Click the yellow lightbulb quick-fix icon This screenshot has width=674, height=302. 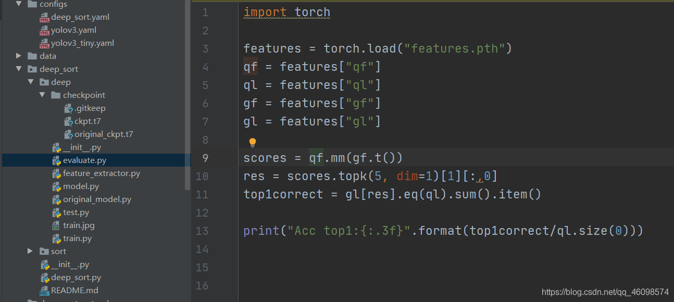pyautogui.click(x=253, y=142)
